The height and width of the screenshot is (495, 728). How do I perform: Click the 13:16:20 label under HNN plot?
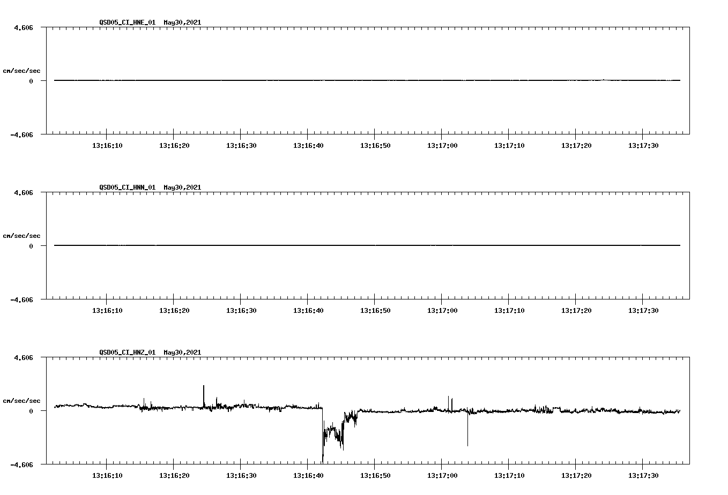click(174, 311)
